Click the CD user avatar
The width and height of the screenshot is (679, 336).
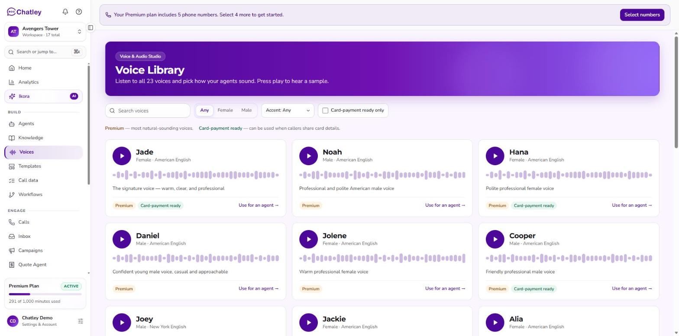[13, 321]
